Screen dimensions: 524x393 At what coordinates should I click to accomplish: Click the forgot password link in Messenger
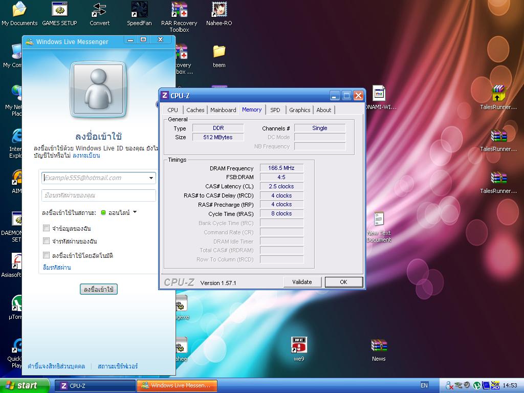(57, 267)
